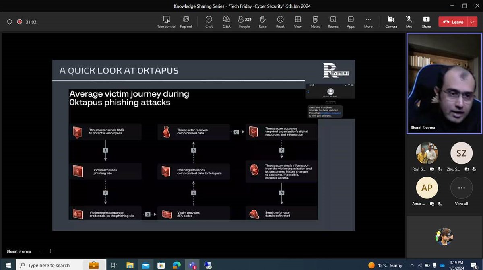Viewport: 483px width, 270px height.
Task: Open breakout Rooms
Action: pyautogui.click(x=333, y=22)
